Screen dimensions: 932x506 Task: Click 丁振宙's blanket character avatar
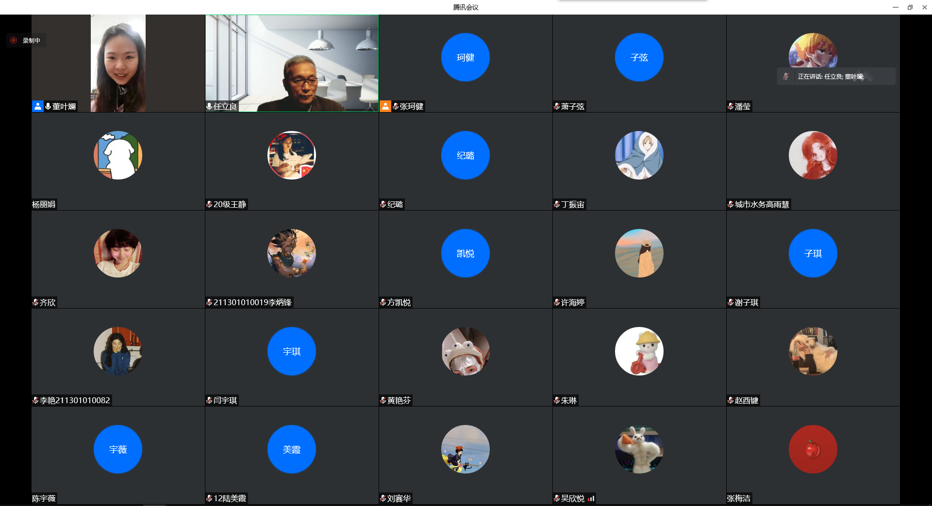point(639,155)
